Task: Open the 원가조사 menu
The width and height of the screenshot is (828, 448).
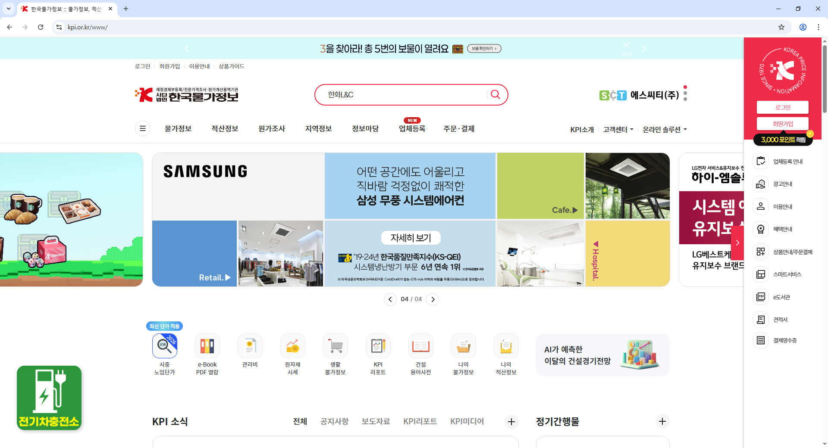Action: point(272,129)
